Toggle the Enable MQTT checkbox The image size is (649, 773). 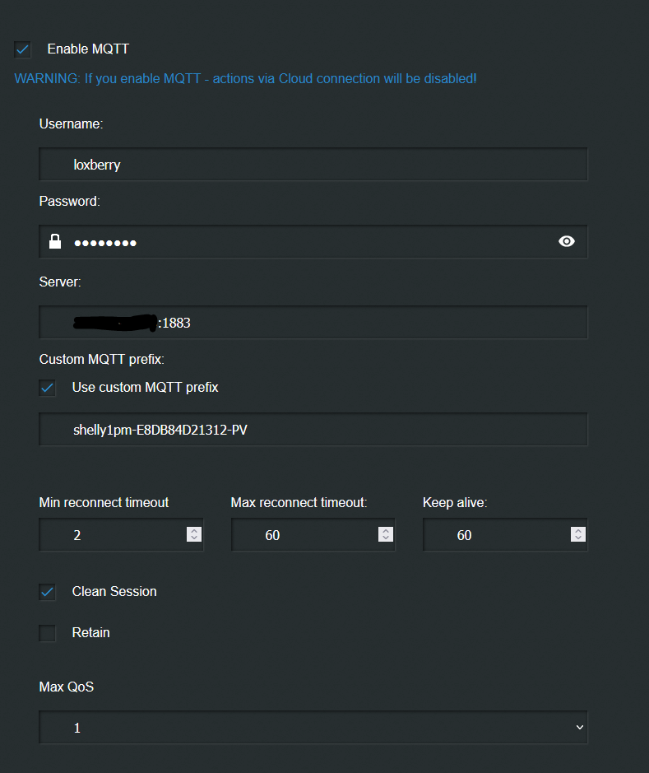23,49
